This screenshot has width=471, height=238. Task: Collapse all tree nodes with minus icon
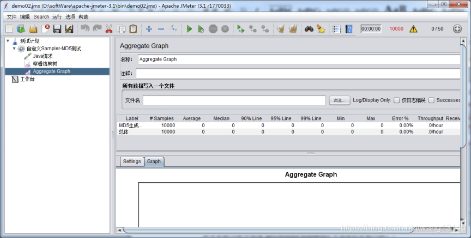coord(161,29)
